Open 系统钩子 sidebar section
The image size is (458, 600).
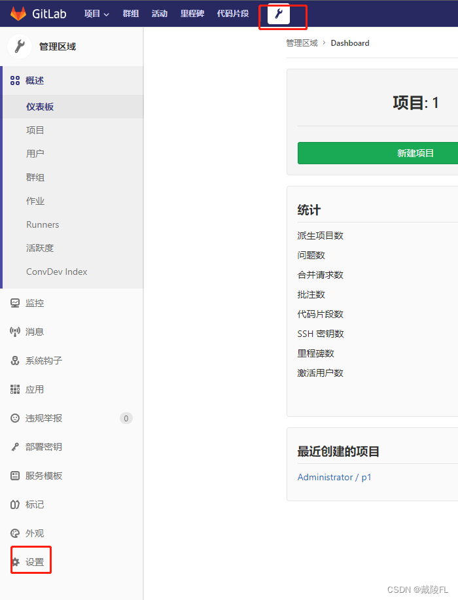[44, 361]
